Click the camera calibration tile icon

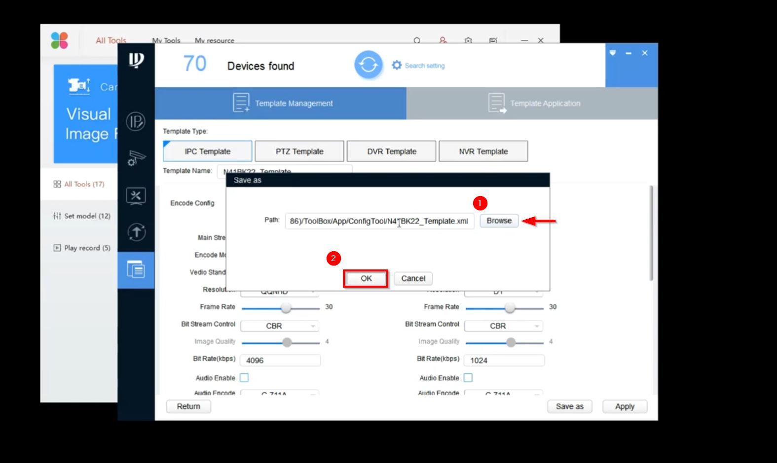[79, 86]
